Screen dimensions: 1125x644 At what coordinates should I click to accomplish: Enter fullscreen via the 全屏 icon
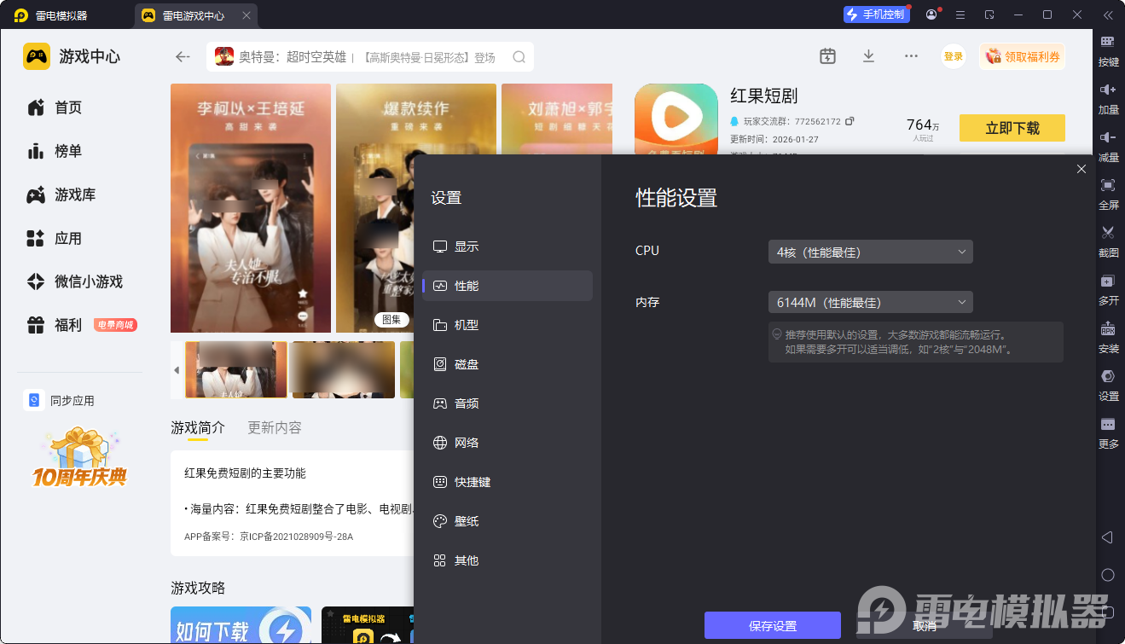point(1108,186)
